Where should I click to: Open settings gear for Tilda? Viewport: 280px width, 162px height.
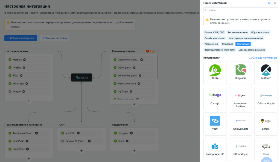[21, 76]
